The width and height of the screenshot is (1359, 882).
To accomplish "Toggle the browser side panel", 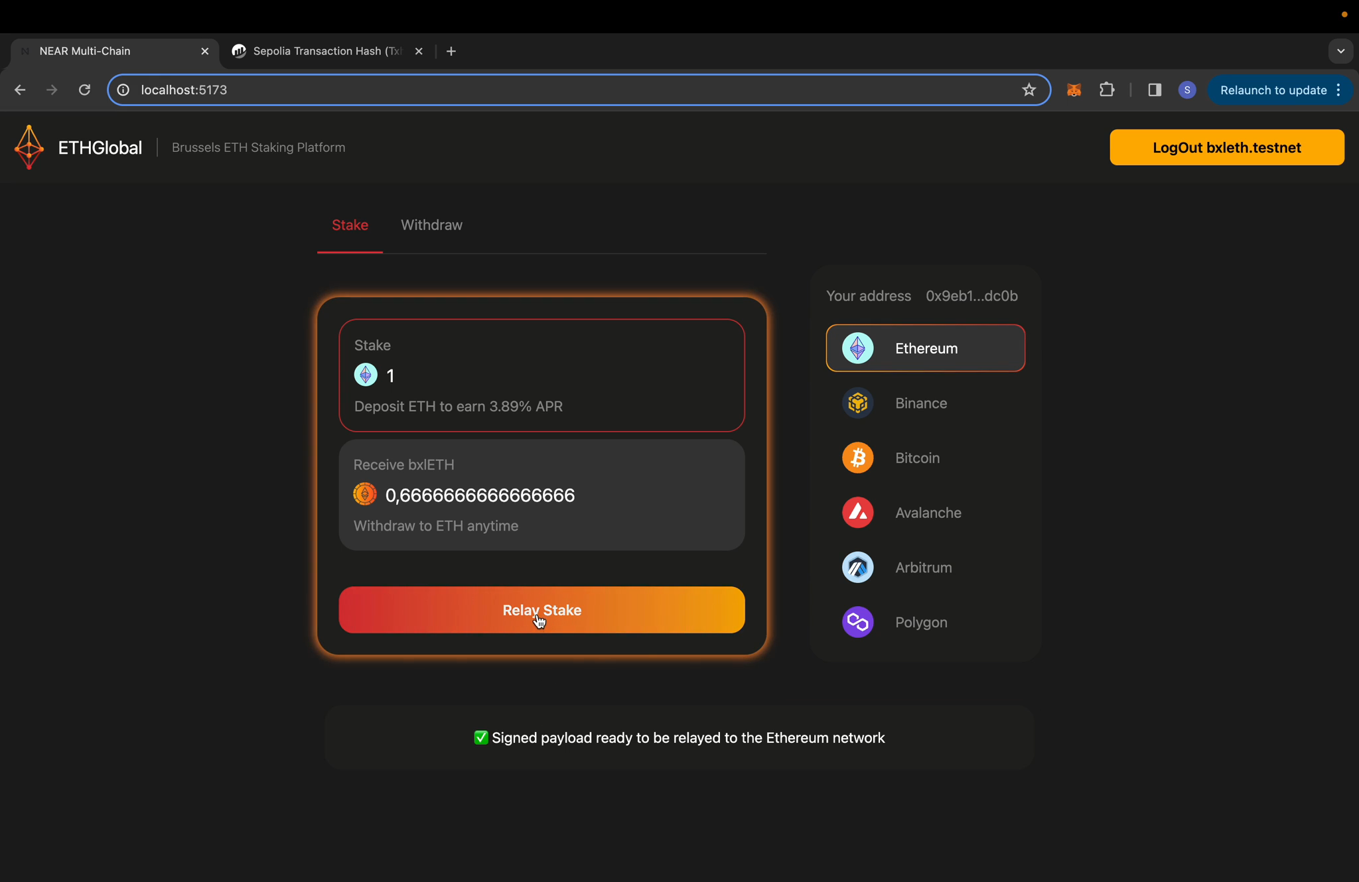I will pos(1155,90).
